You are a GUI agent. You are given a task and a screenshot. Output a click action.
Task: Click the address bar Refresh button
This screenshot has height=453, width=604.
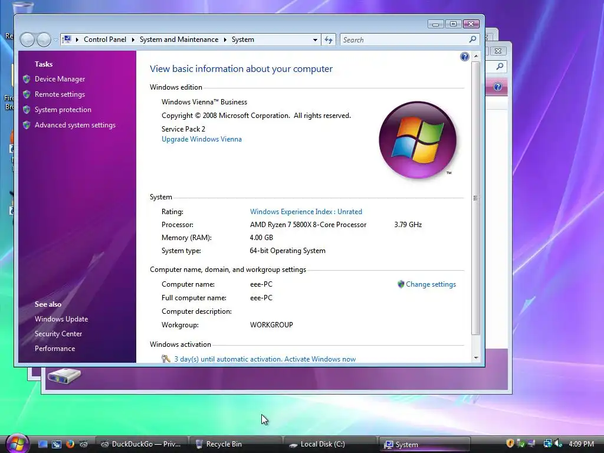coord(329,40)
